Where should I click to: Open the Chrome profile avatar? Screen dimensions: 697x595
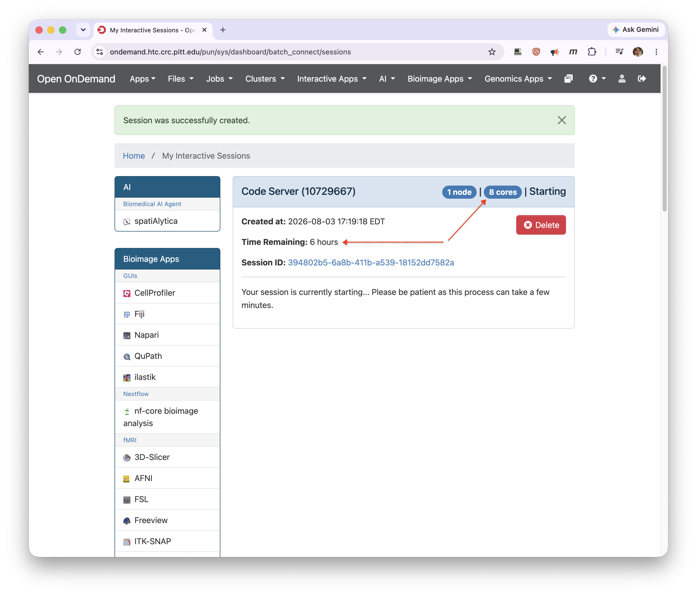638,52
